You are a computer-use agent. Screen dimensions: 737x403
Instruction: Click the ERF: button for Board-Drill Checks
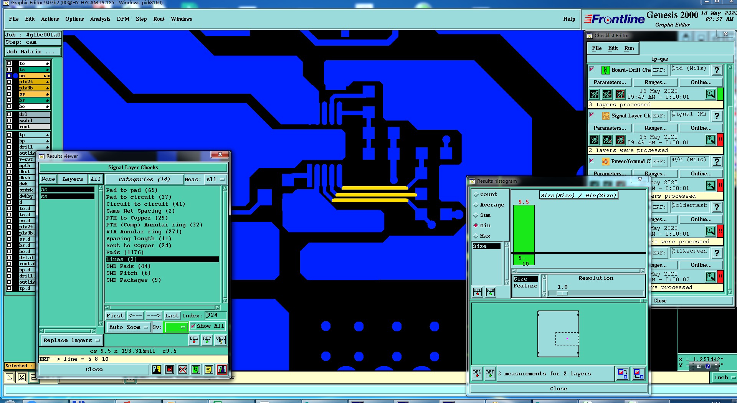(659, 70)
